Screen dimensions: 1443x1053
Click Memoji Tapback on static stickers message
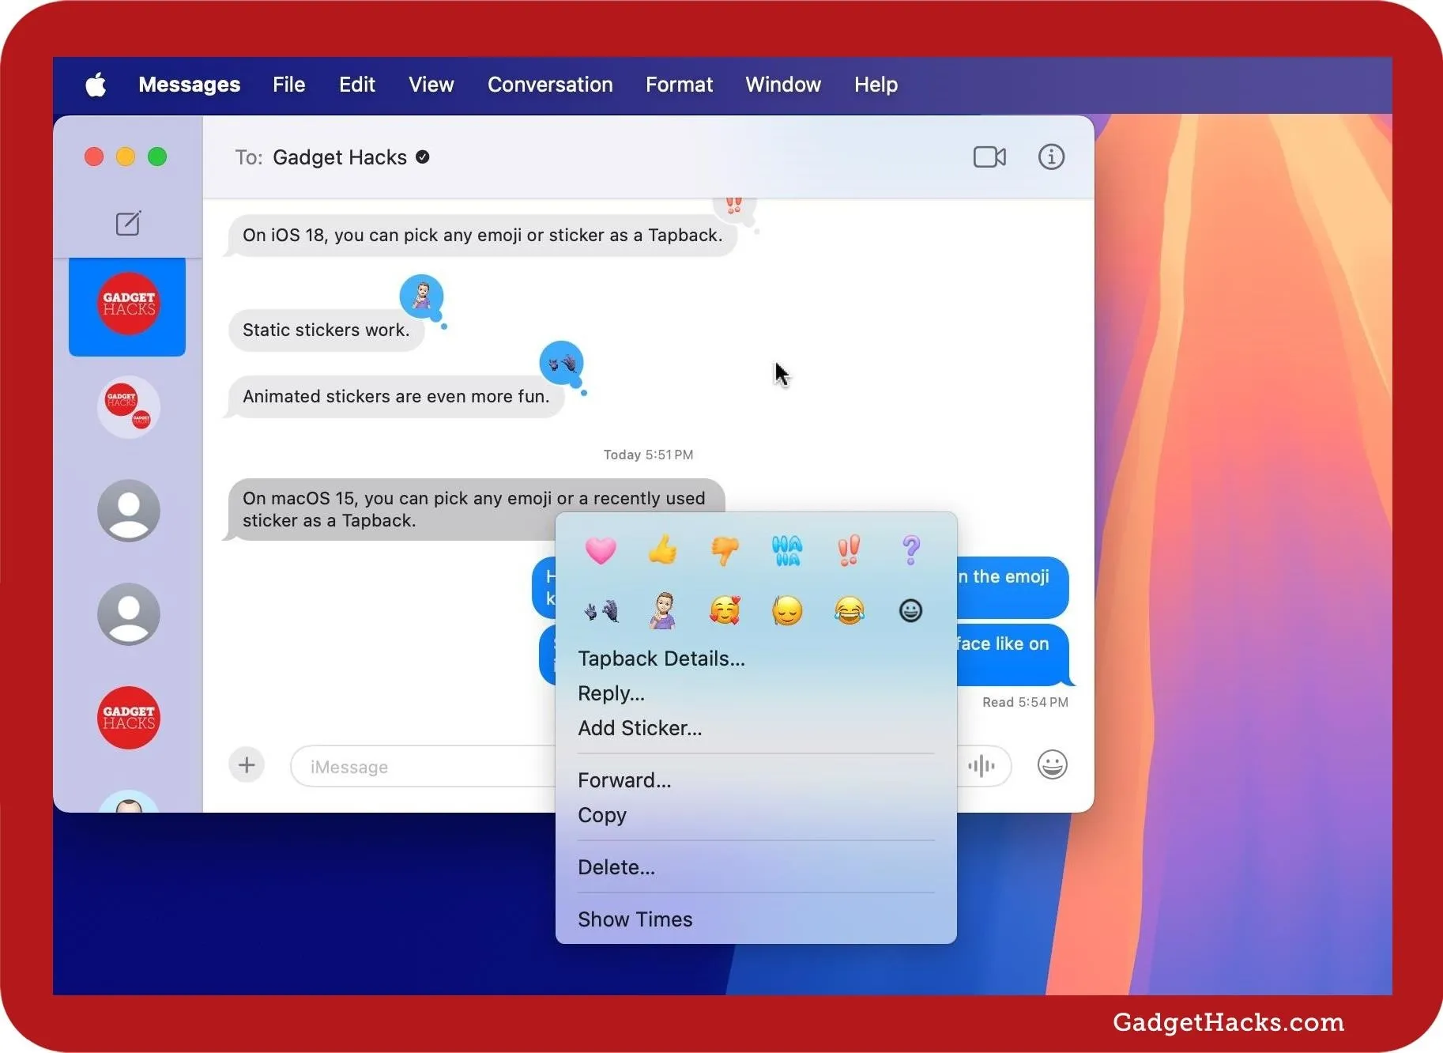[x=422, y=296]
